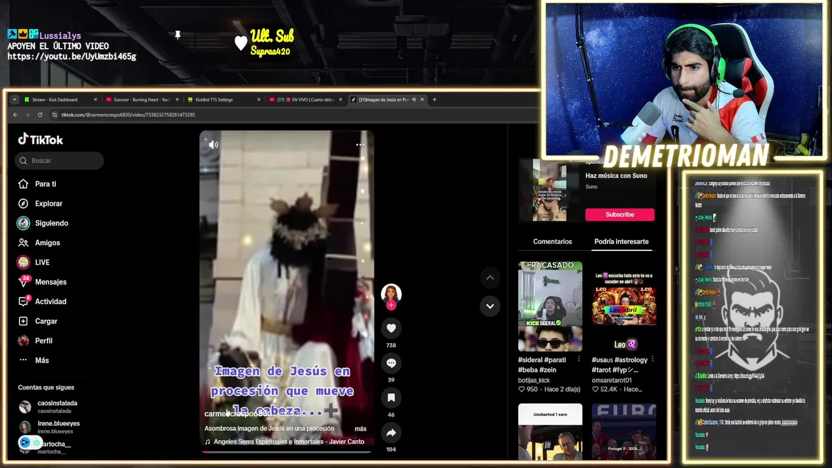Open a new browser tab
The width and height of the screenshot is (832, 468).
click(434, 99)
